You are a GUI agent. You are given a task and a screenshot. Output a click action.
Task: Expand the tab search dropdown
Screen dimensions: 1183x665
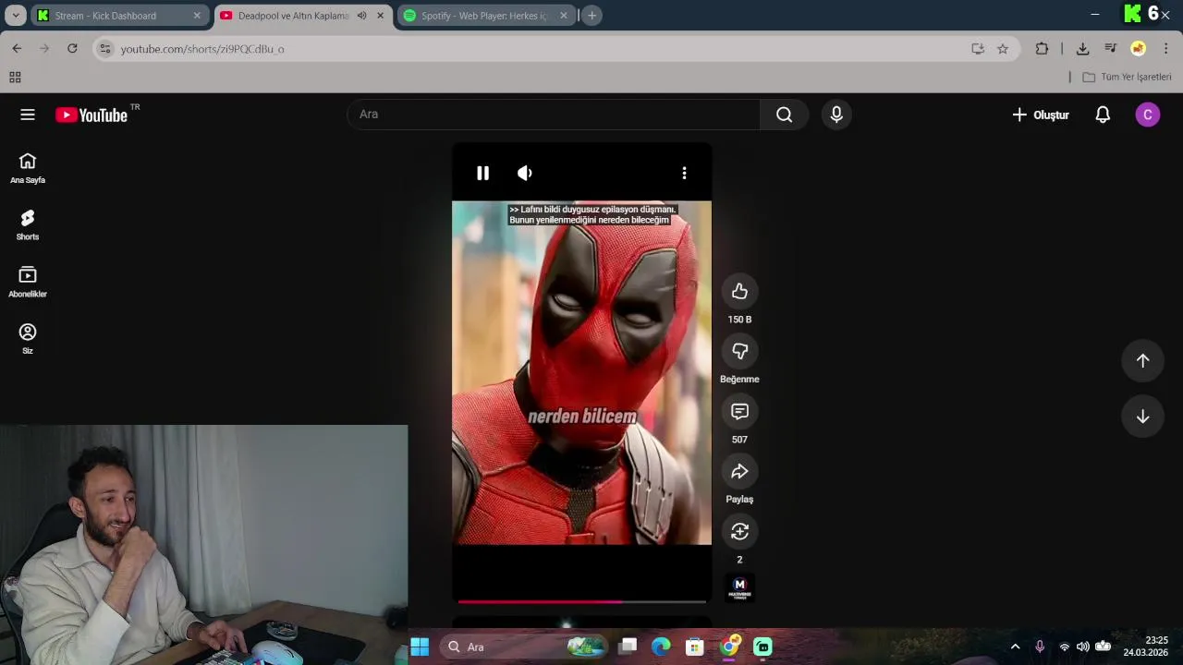click(16, 16)
